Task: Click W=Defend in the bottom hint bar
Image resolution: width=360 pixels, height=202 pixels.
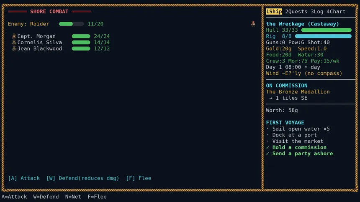Action: point(46,197)
